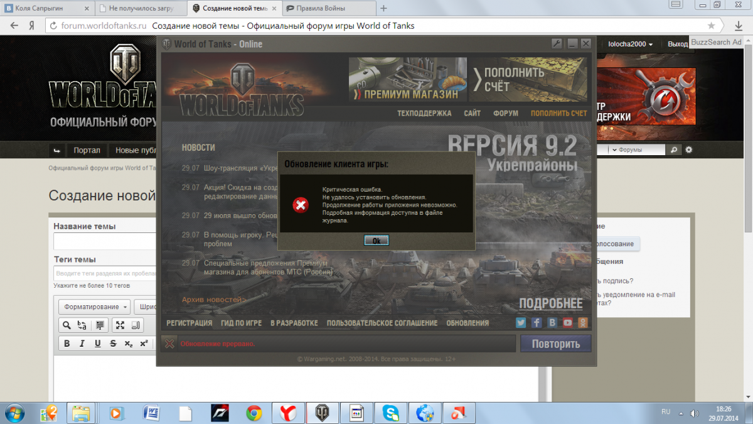Open Windows Start button
Image resolution: width=753 pixels, height=424 pixels.
point(15,413)
